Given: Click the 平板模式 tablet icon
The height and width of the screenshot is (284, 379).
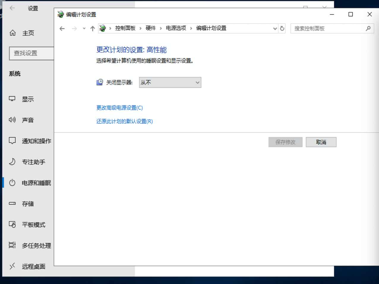Looking at the screenshot, I should (x=12, y=224).
